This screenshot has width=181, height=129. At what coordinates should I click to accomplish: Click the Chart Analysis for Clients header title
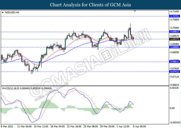(x=90, y=5)
